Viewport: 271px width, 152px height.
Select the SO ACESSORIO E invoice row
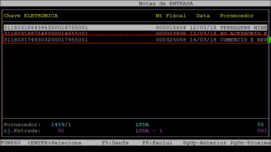point(135,34)
